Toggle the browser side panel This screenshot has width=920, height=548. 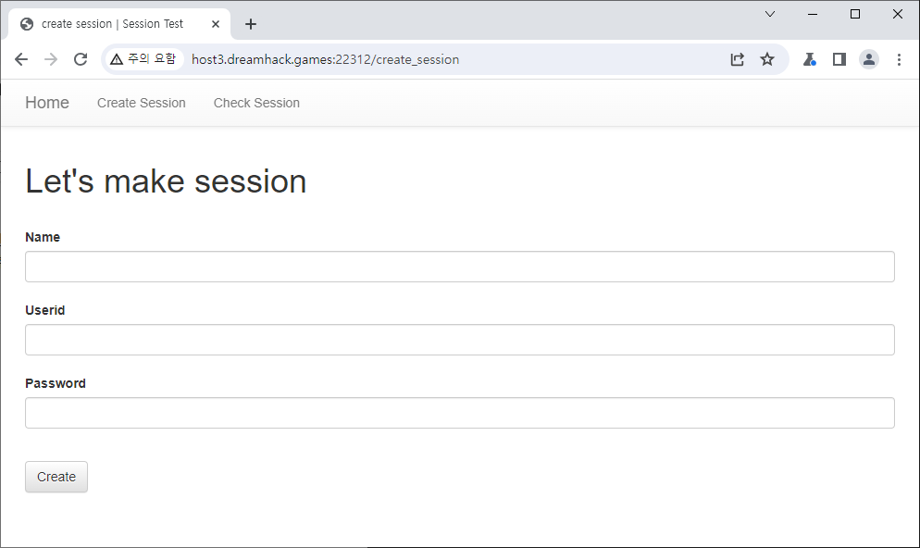coord(839,59)
